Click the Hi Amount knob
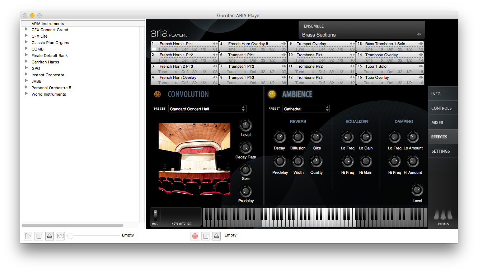 click(413, 161)
